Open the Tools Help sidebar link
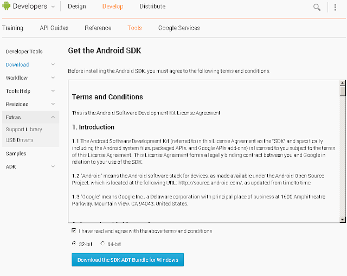The width and height of the screenshot is (347, 276). [18, 91]
